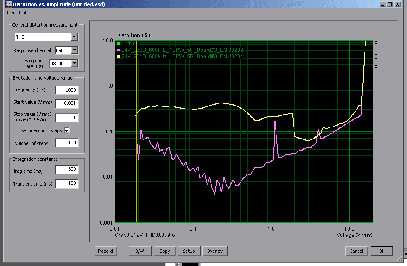Toggle the Use logarithmic steps checkbox

click(67, 130)
